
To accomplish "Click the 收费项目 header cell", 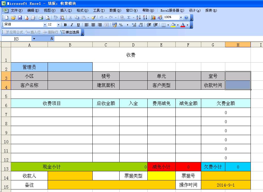I will [52, 103].
